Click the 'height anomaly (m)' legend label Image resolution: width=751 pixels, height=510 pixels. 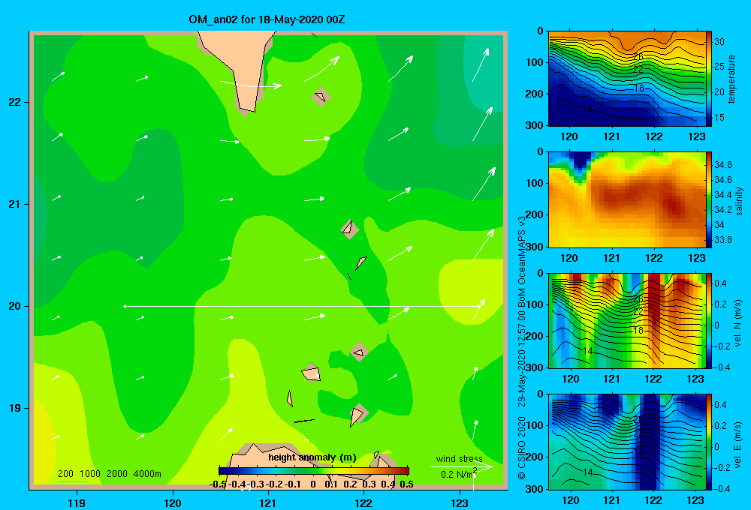coord(312,457)
